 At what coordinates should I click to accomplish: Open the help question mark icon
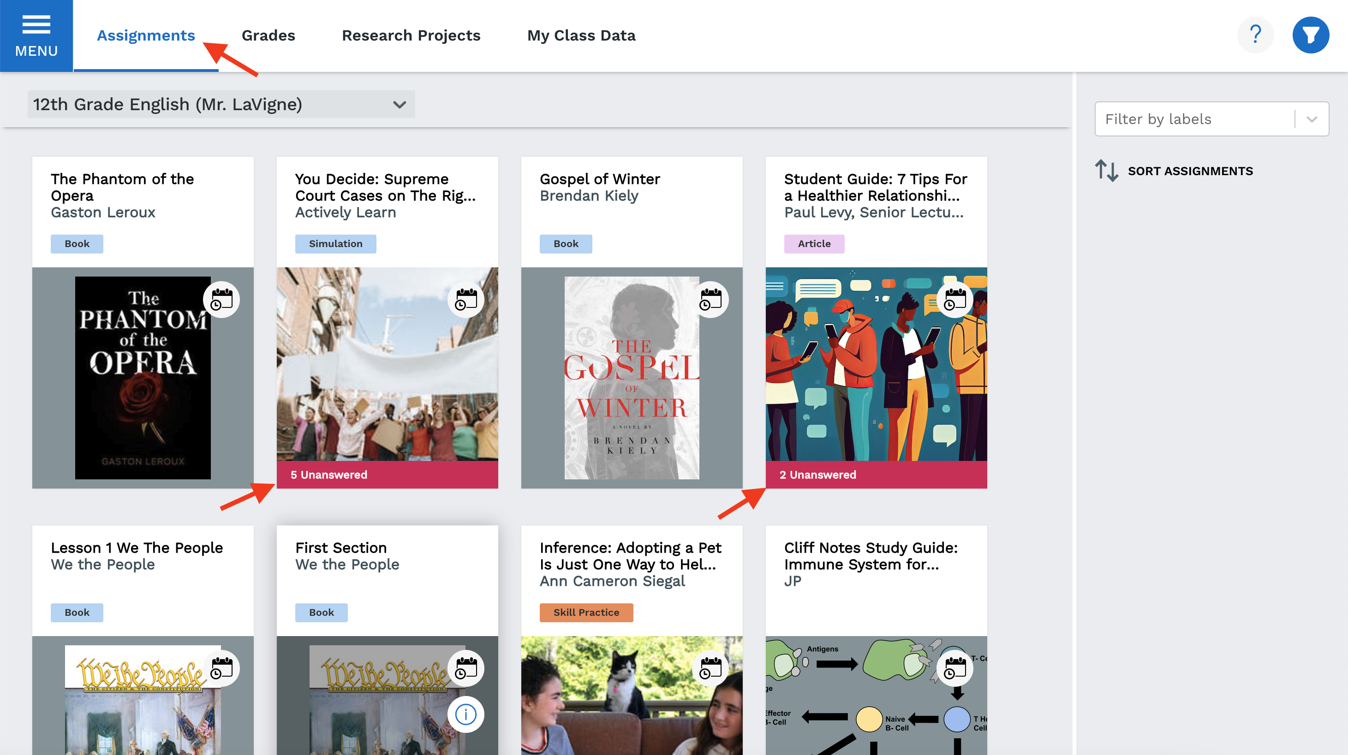[1255, 35]
